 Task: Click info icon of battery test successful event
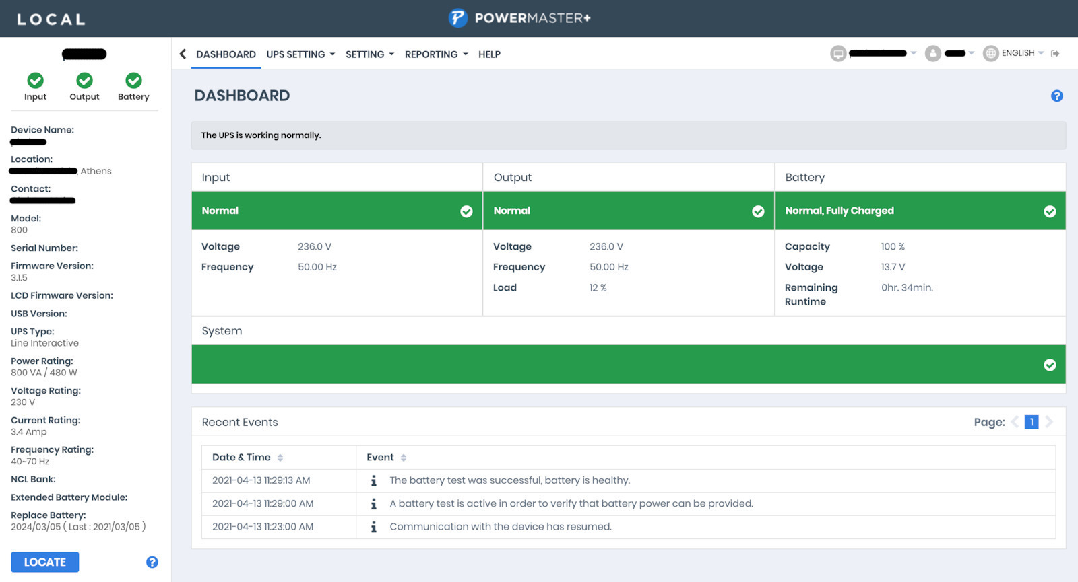tap(374, 480)
